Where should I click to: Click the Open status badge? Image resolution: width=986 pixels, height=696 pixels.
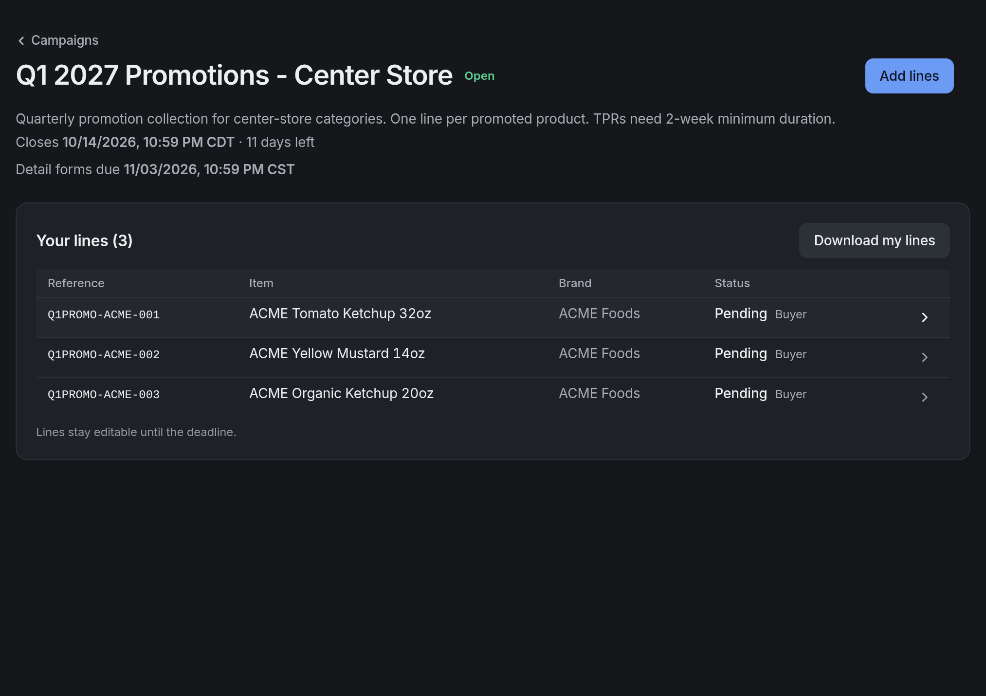point(479,76)
